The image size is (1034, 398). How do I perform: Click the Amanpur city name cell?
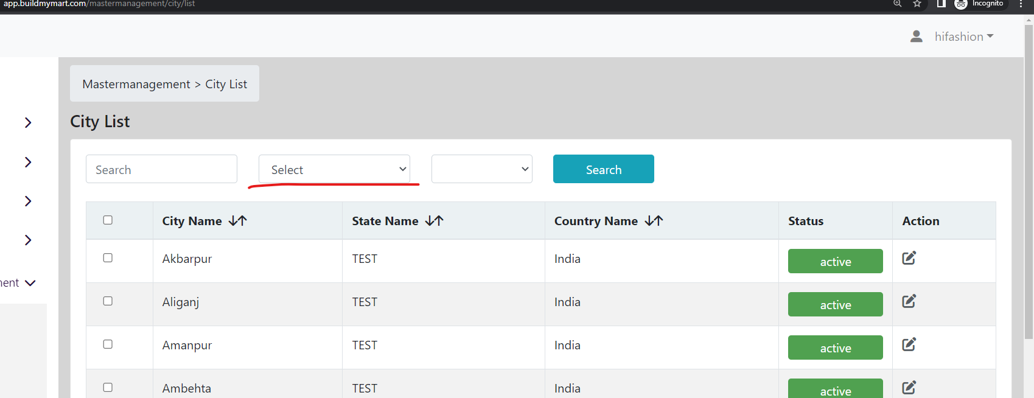pos(187,345)
